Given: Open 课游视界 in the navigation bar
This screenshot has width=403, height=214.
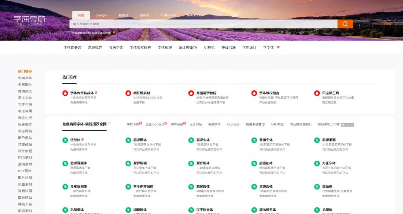Looking at the screenshot, I should 95,48.
